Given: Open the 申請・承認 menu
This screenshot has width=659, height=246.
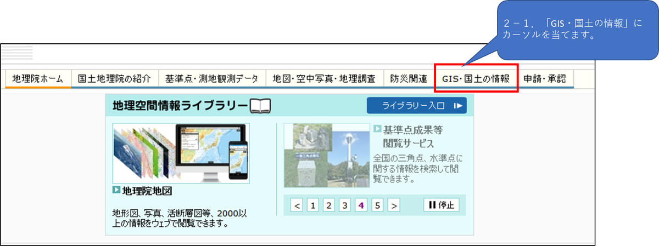Looking at the screenshot, I should 545,78.
